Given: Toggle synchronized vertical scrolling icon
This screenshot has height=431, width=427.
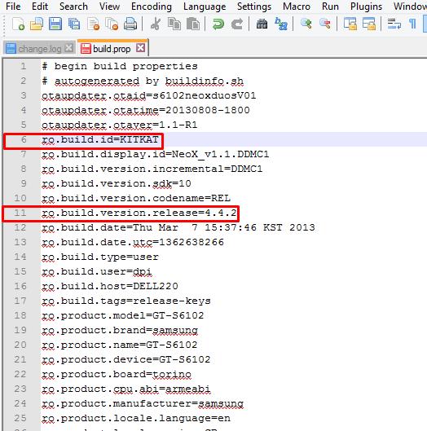Looking at the screenshot, I should coord(350,24).
